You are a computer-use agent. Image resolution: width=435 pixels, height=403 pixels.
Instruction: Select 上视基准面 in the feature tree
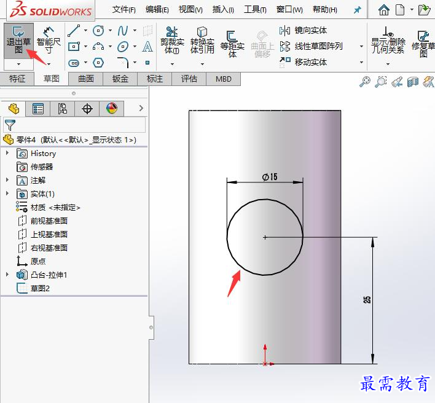coord(43,235)
